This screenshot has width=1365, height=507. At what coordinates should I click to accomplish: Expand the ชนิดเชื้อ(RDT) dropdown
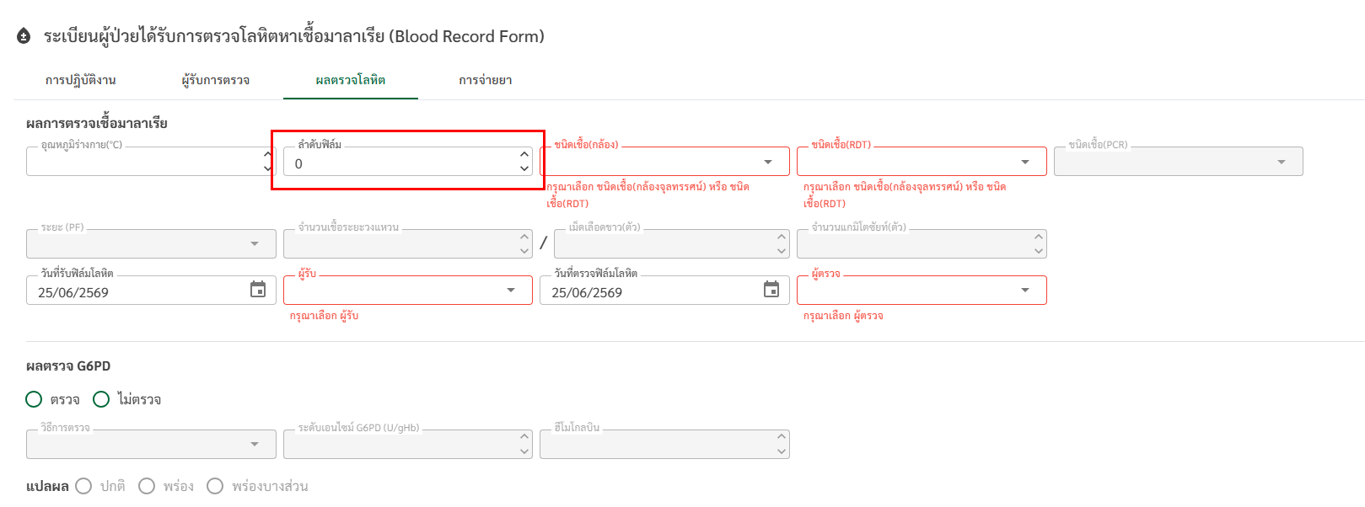922,162
